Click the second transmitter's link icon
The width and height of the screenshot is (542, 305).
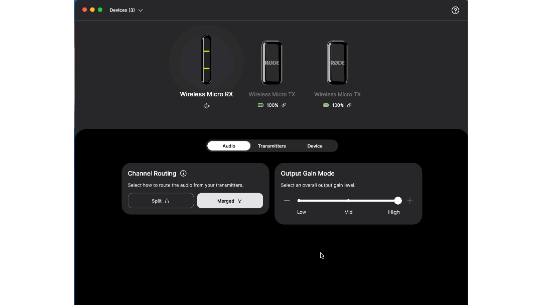(349, 105)
